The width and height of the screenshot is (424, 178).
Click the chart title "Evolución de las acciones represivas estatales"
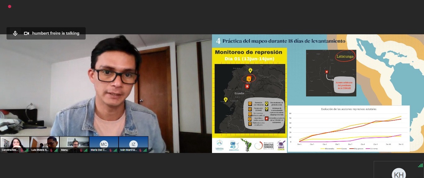pyautogui.click(x=349, y=109)
